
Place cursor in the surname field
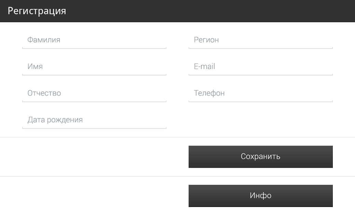[x=94, y=40]
